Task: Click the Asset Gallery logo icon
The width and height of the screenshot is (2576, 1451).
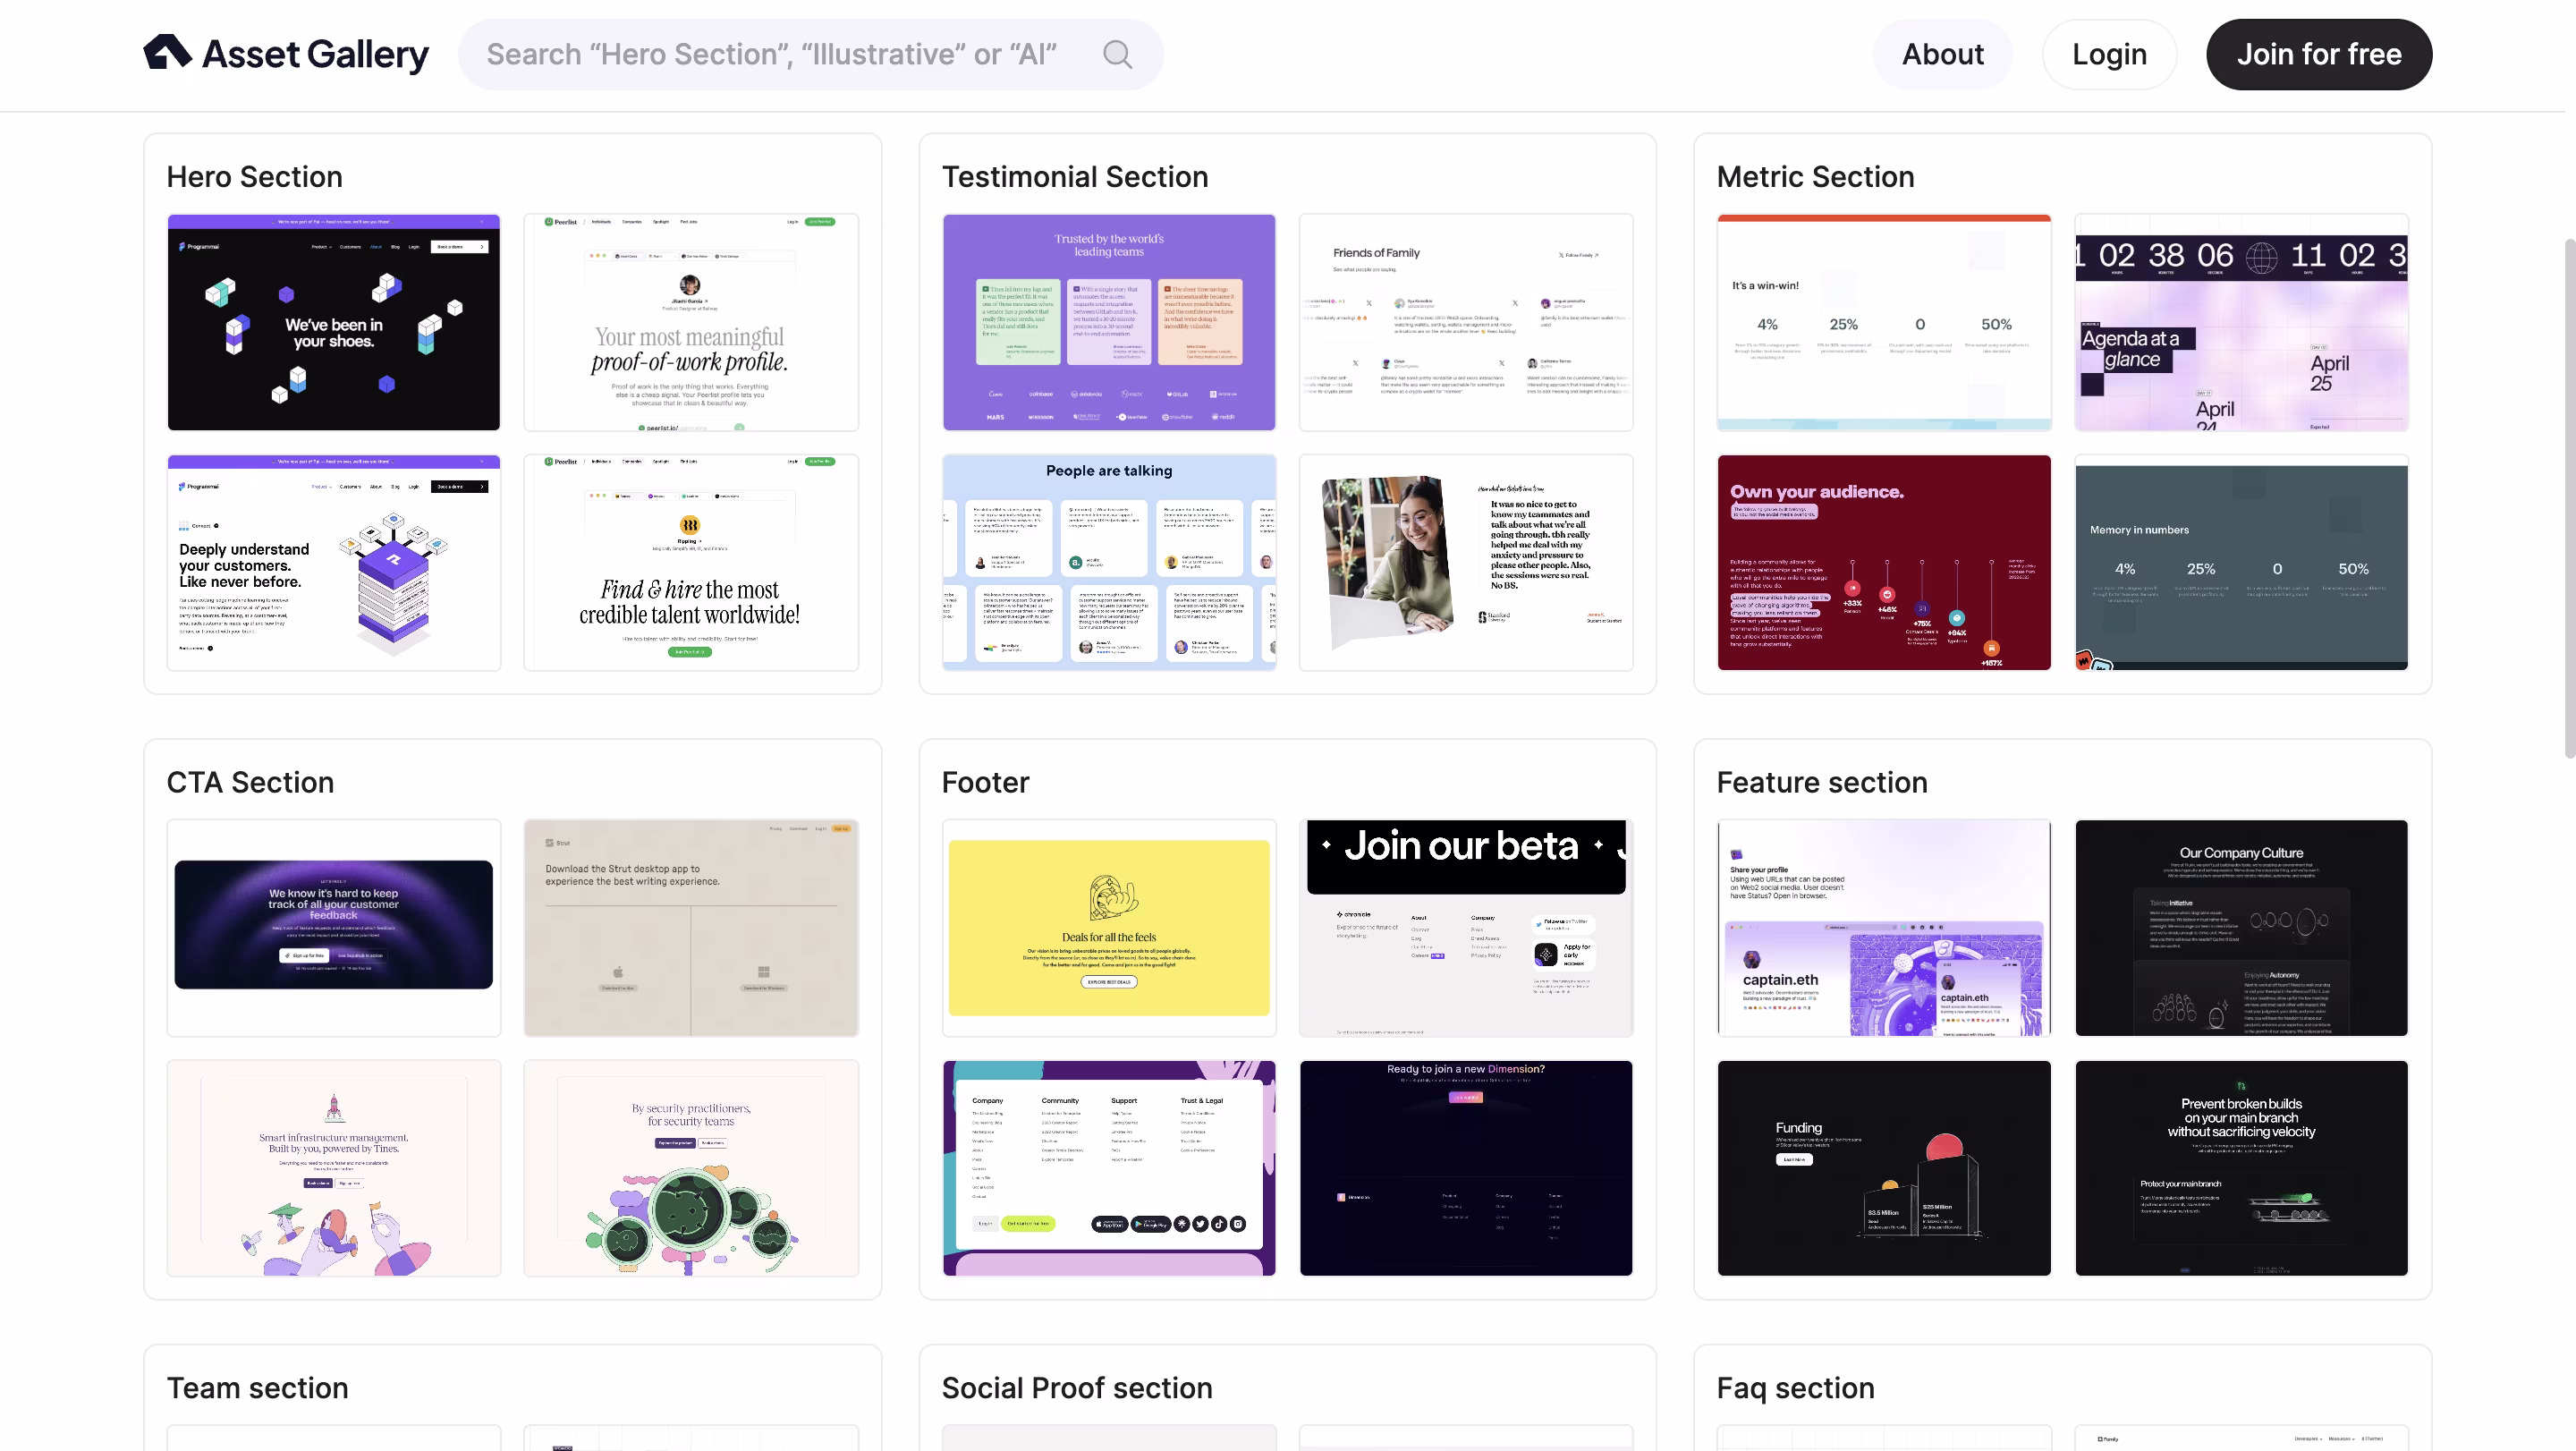Action: point(167,53)
